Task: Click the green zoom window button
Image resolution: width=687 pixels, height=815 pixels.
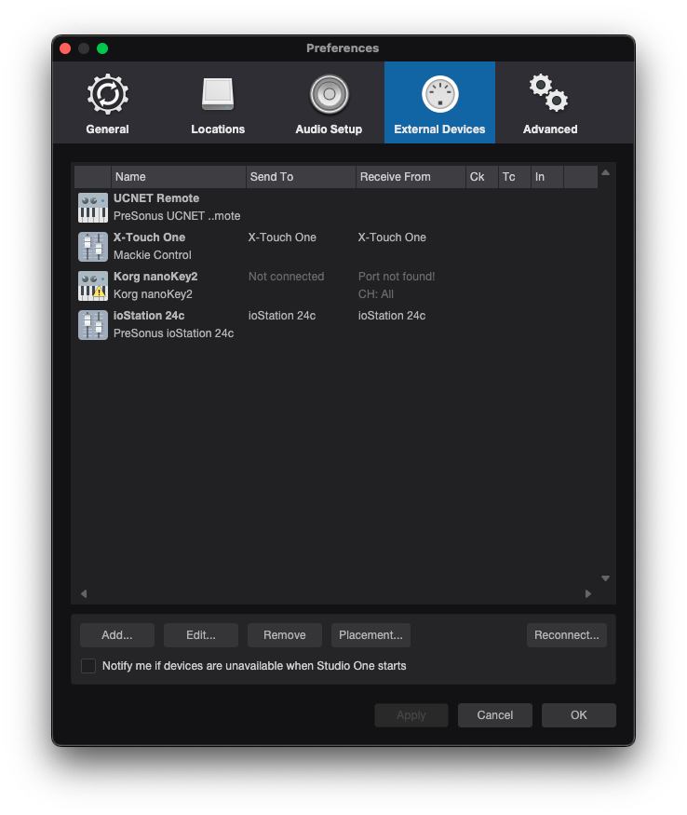Action: 102,48
